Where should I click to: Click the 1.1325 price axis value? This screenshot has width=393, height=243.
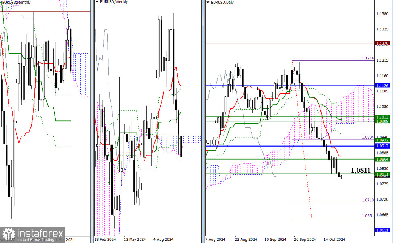(x=382, y=29)
